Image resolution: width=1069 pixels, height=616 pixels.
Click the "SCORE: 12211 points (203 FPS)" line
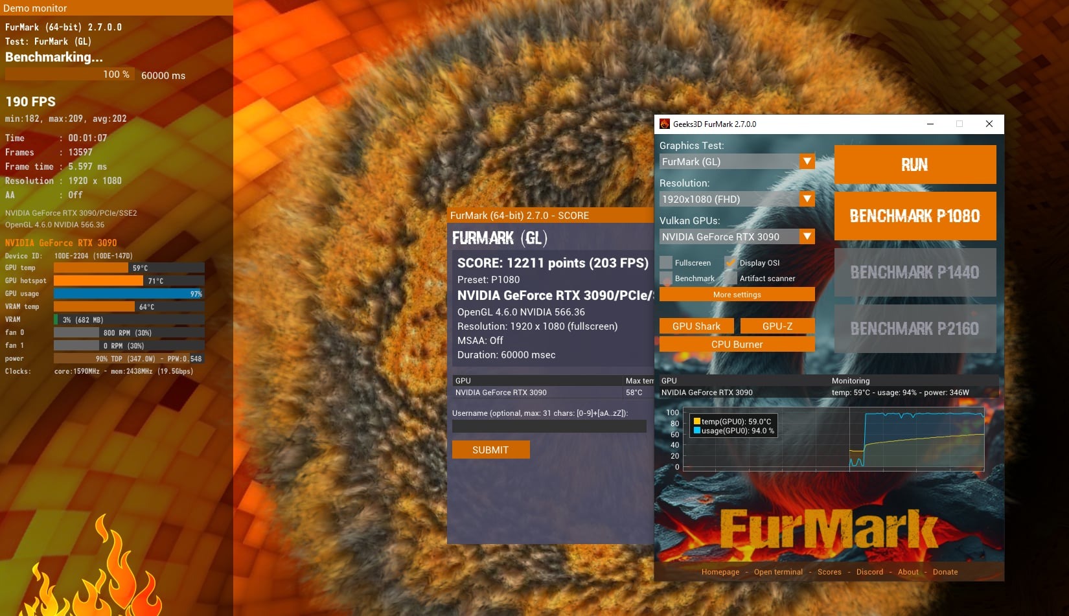[553, 262]
